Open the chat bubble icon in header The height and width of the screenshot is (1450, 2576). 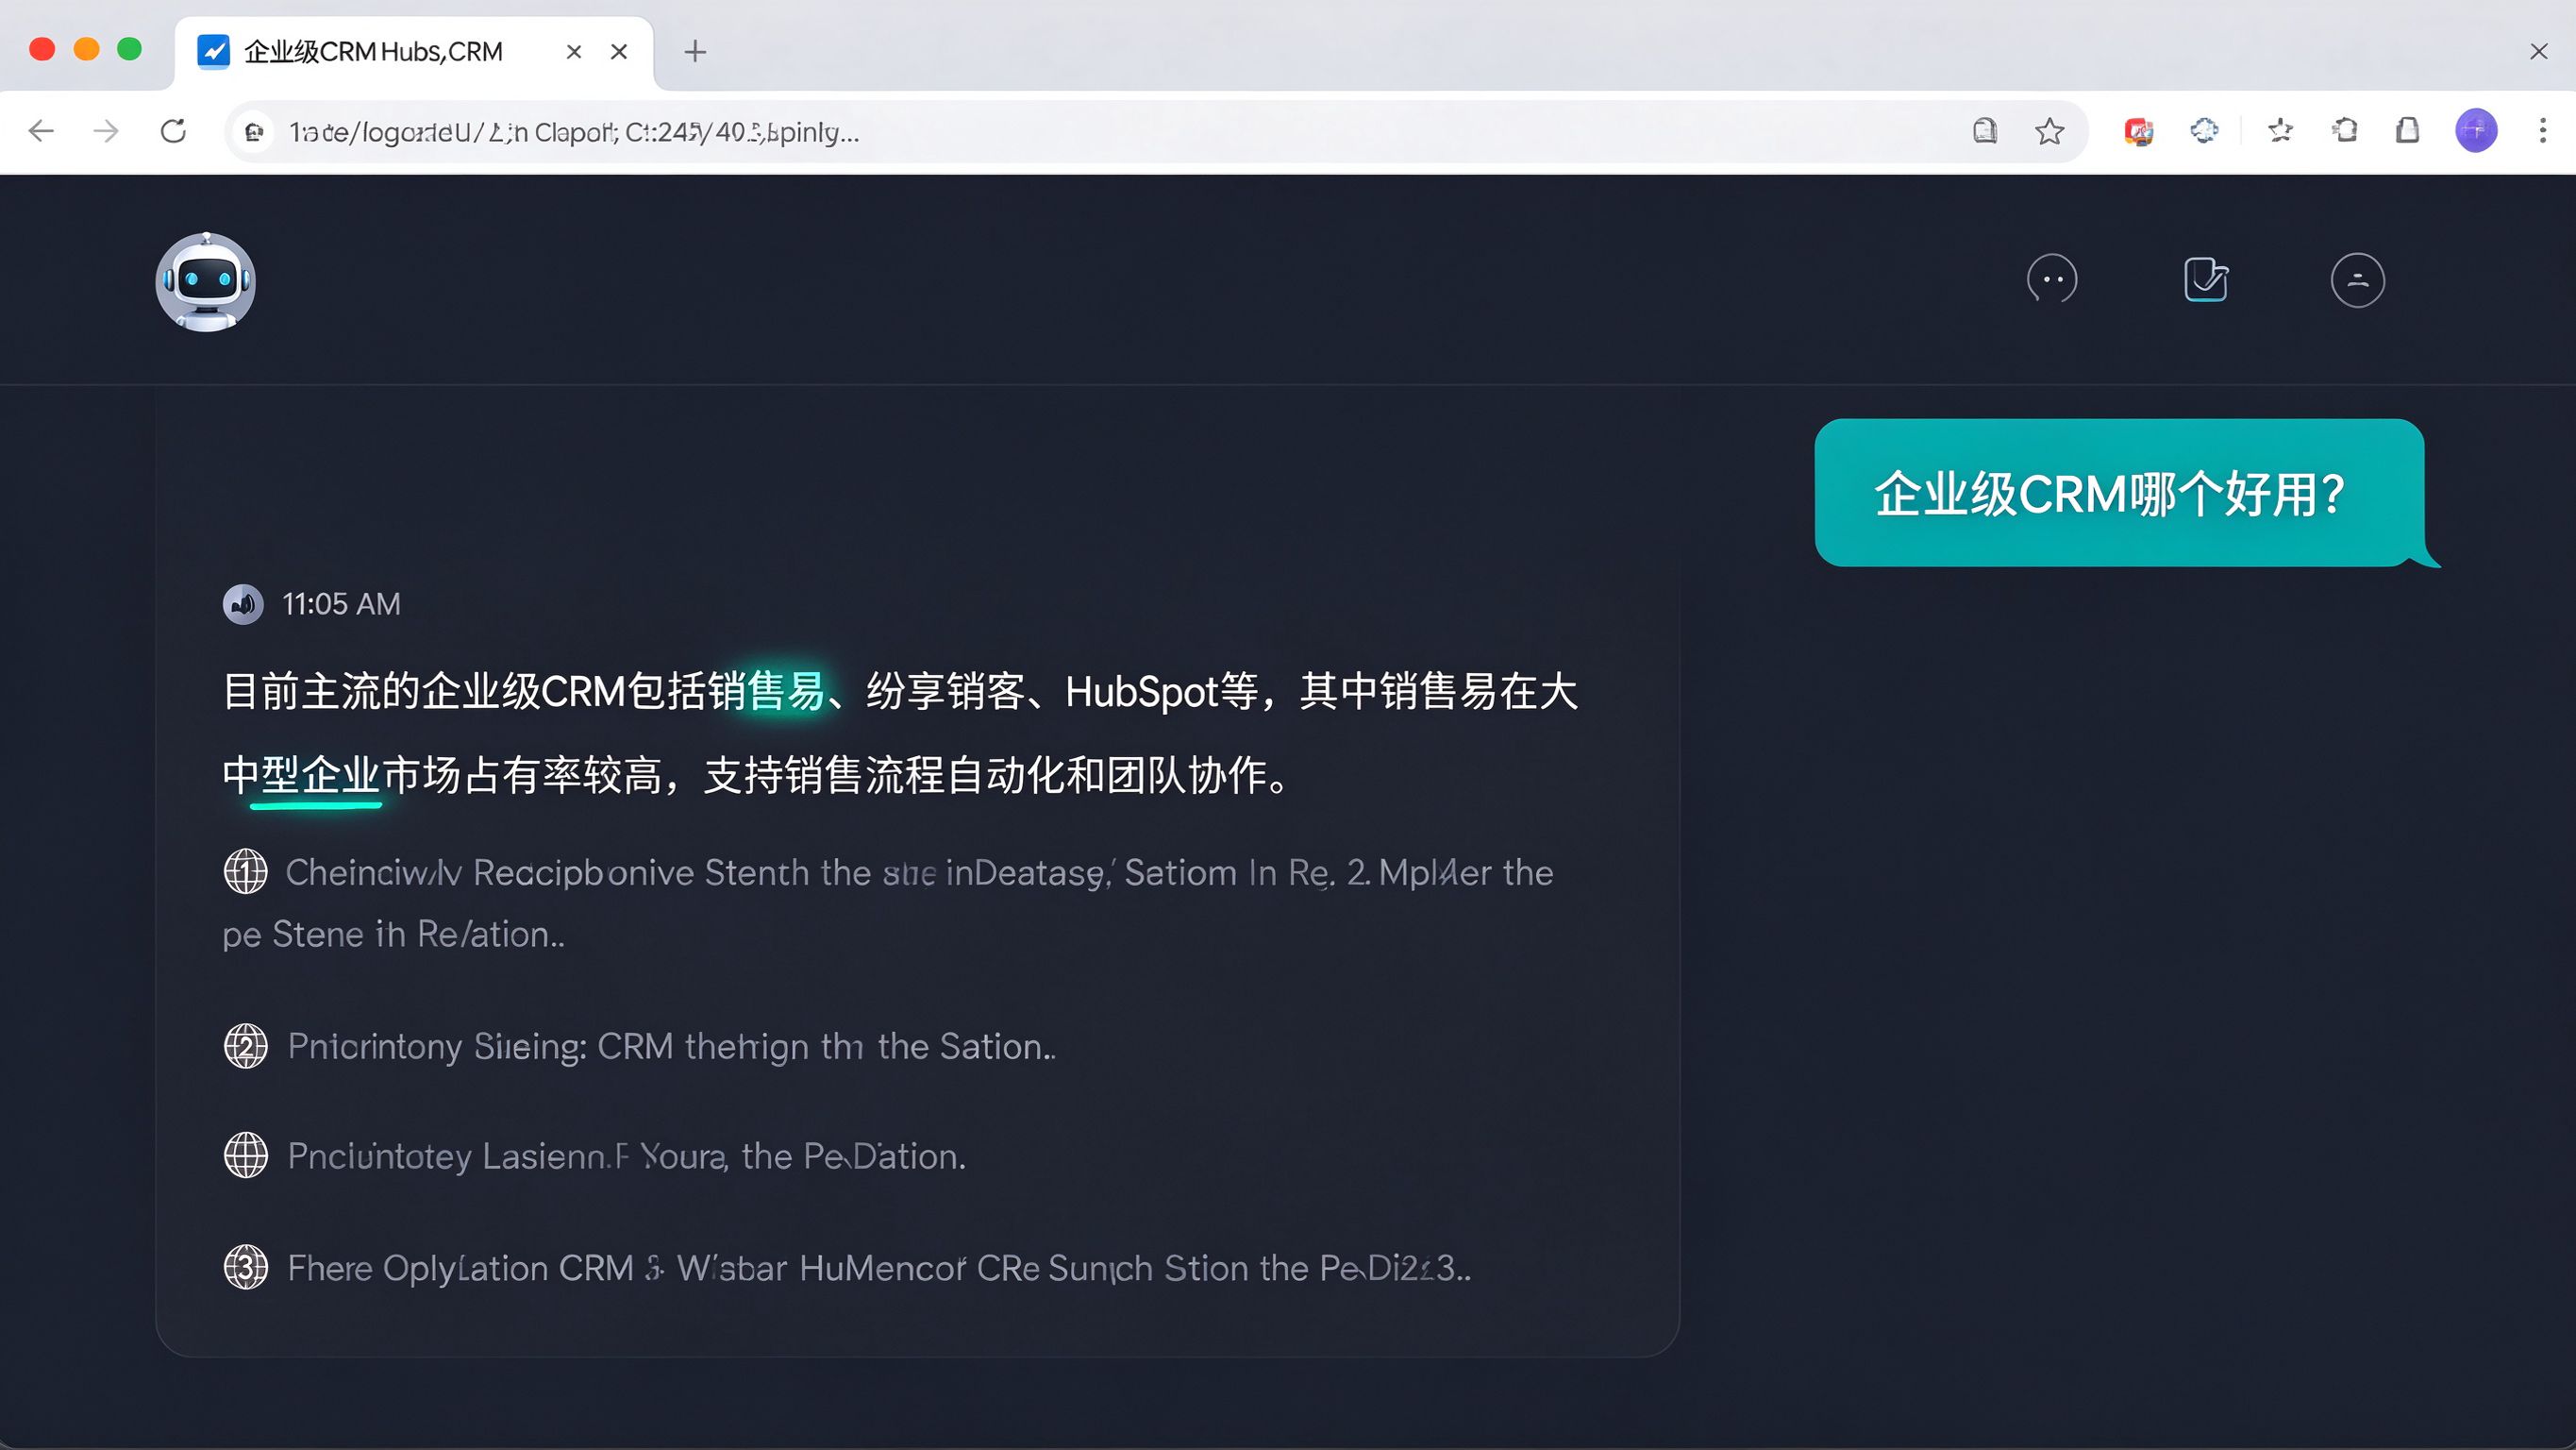(2052, 280)
